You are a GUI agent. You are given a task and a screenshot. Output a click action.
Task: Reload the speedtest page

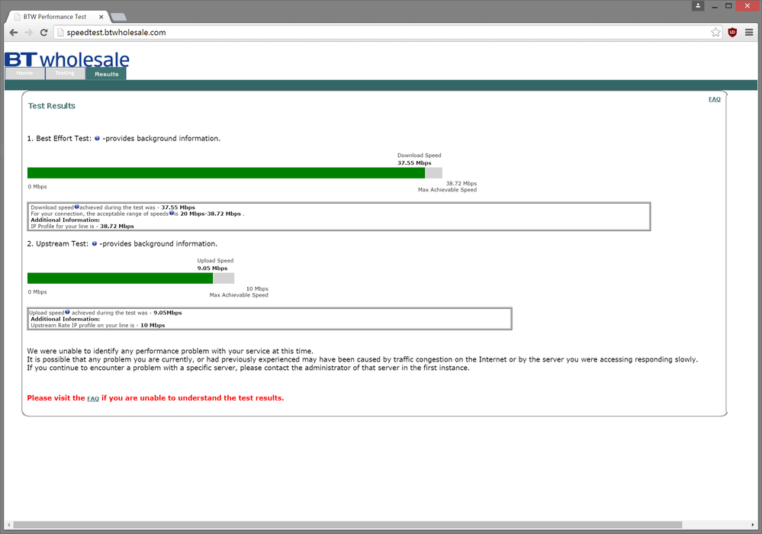pos(43,33)
